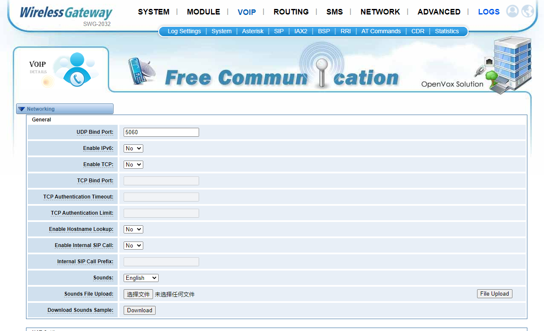Click the Download sounds sample button
The image size is (544, 331).
click(139, 310)
